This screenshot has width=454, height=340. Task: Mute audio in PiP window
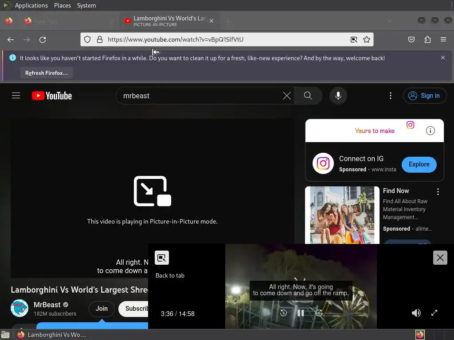point(416,313)
